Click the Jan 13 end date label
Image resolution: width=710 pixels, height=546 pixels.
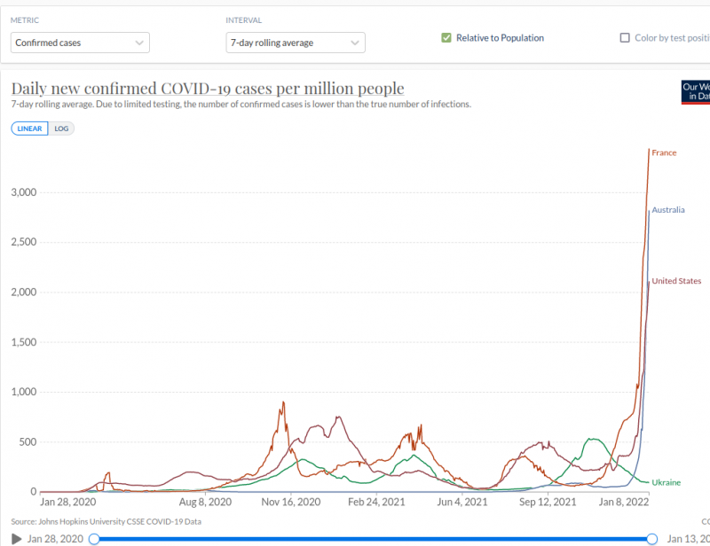tap(689, 539)
